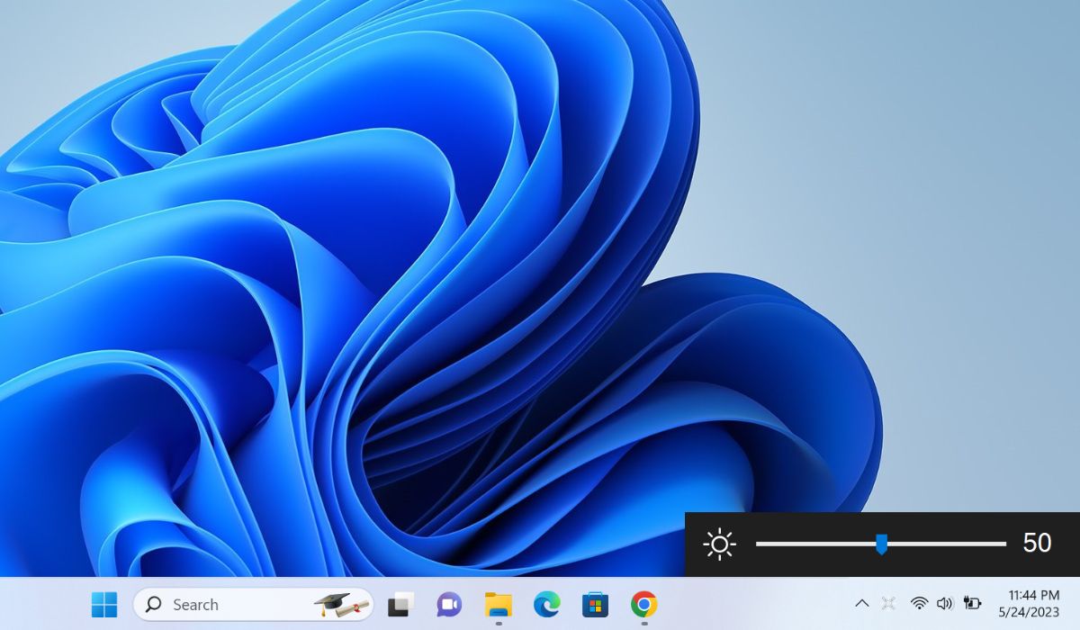Open Task View from the taskbar

tap(399, 604)
